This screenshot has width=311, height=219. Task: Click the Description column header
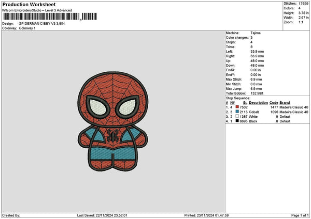click(258, 102)
